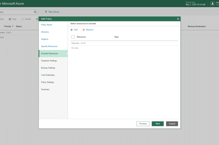Click the Remove link text
Image resolution: width=219 pixels, height=145 pixels.
coord(90,30)
